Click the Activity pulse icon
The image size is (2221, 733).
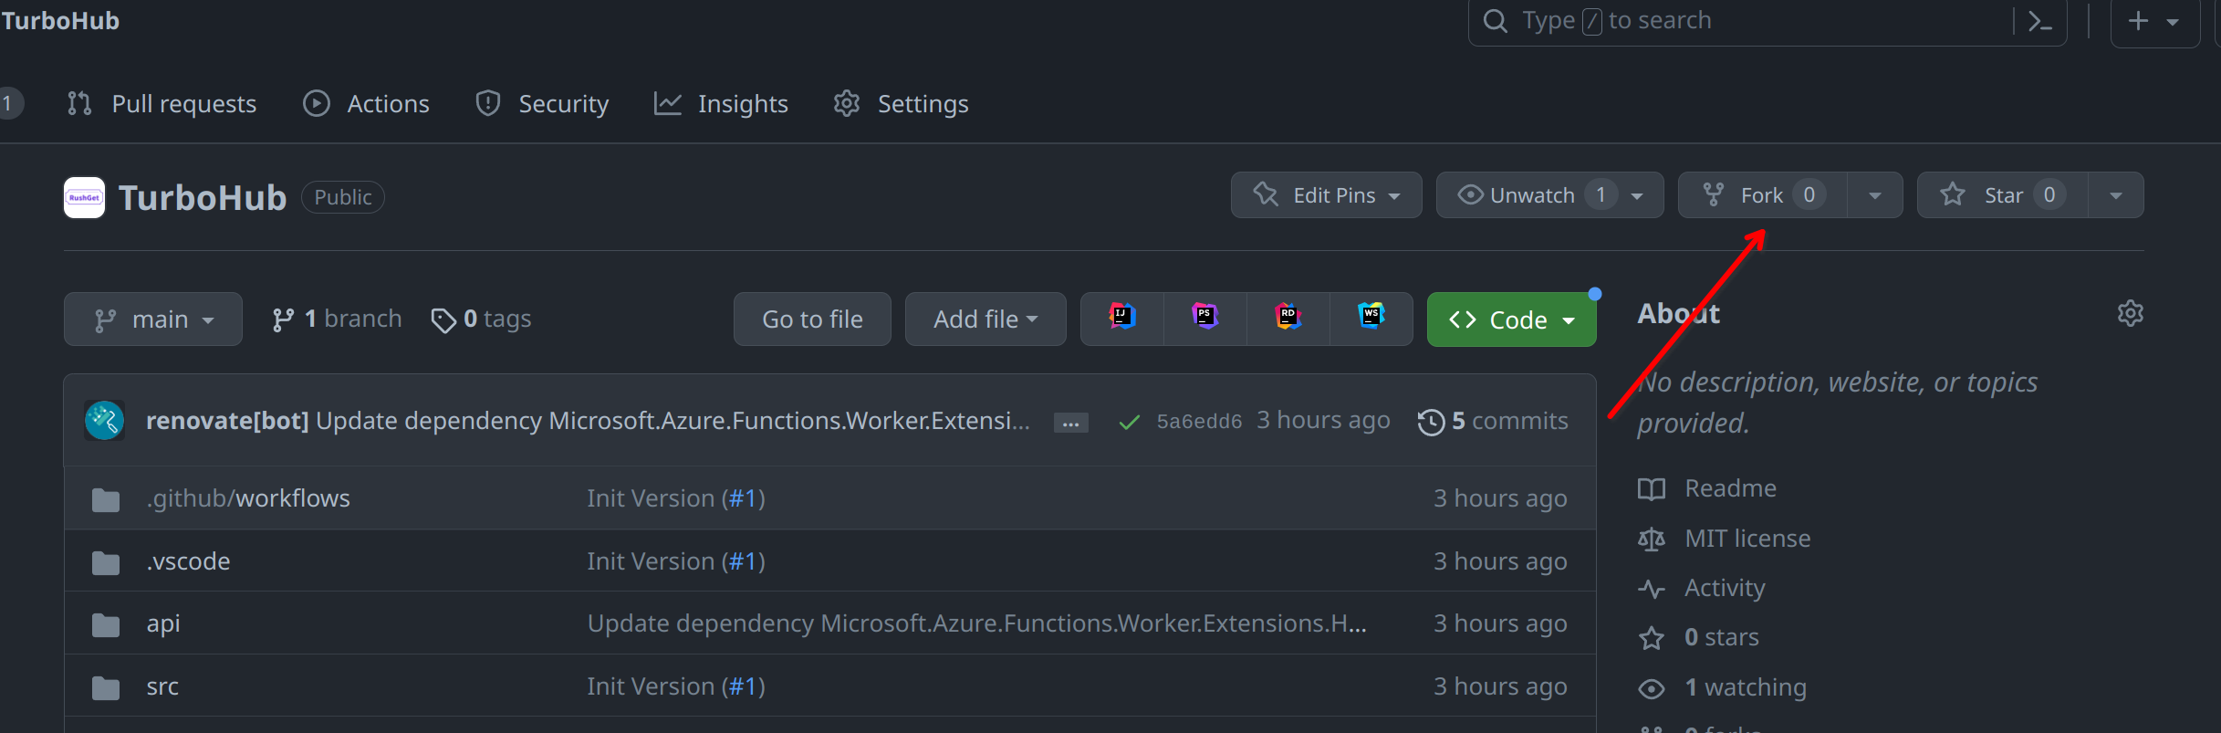[x=1652, y=589]
